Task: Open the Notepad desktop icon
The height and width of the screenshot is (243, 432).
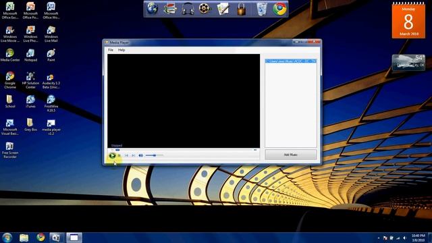Action: tap(30, 55)
